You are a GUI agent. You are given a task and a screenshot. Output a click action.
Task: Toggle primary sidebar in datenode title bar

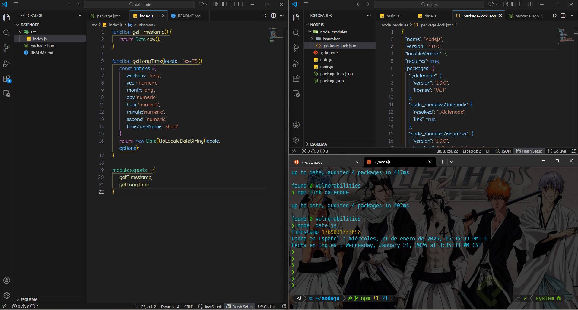(224, 4)
